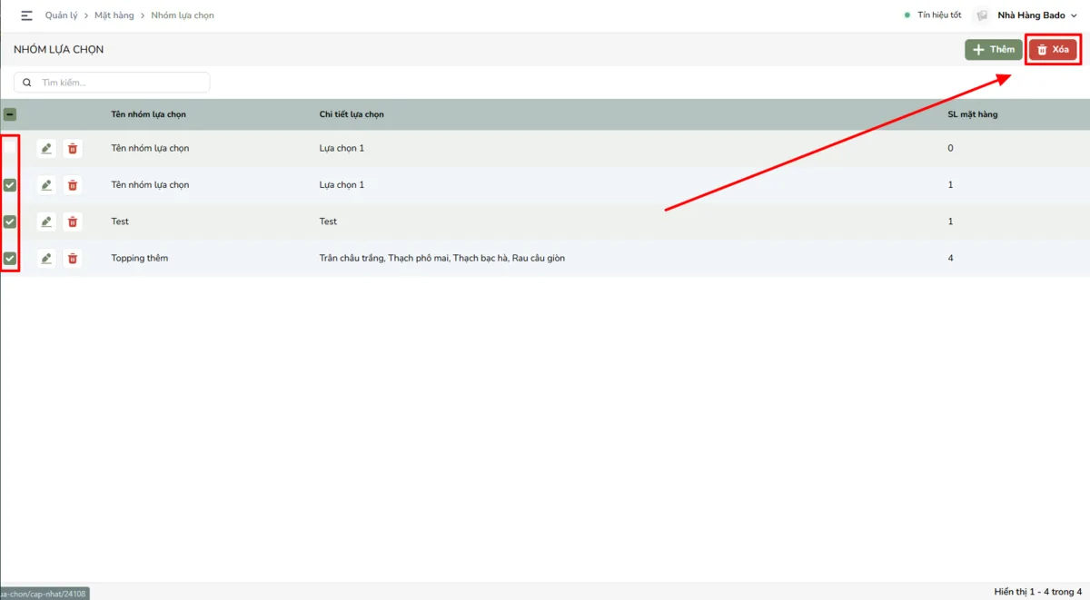Open edit pencil for the Test group
Screen dimensions: 1090x600
coord(46,221)
